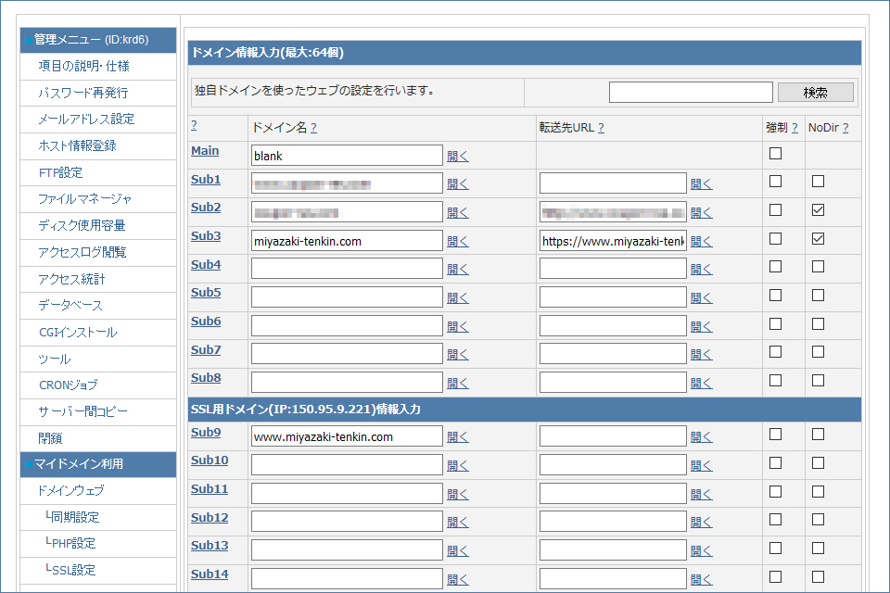Focus the Sub3 transfer URL field
The width and height of the screenshot is (890, 593).
[613, 241]
